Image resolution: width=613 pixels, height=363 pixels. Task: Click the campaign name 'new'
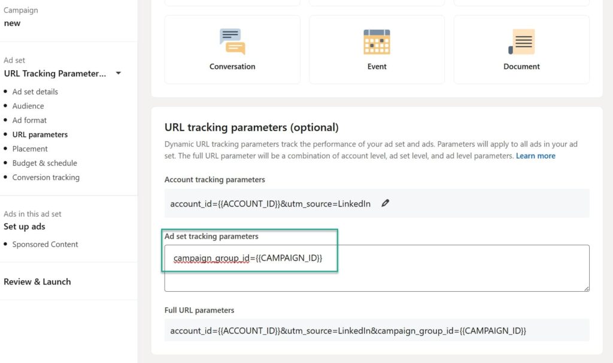pyautogui.click(x=12, y=23)
